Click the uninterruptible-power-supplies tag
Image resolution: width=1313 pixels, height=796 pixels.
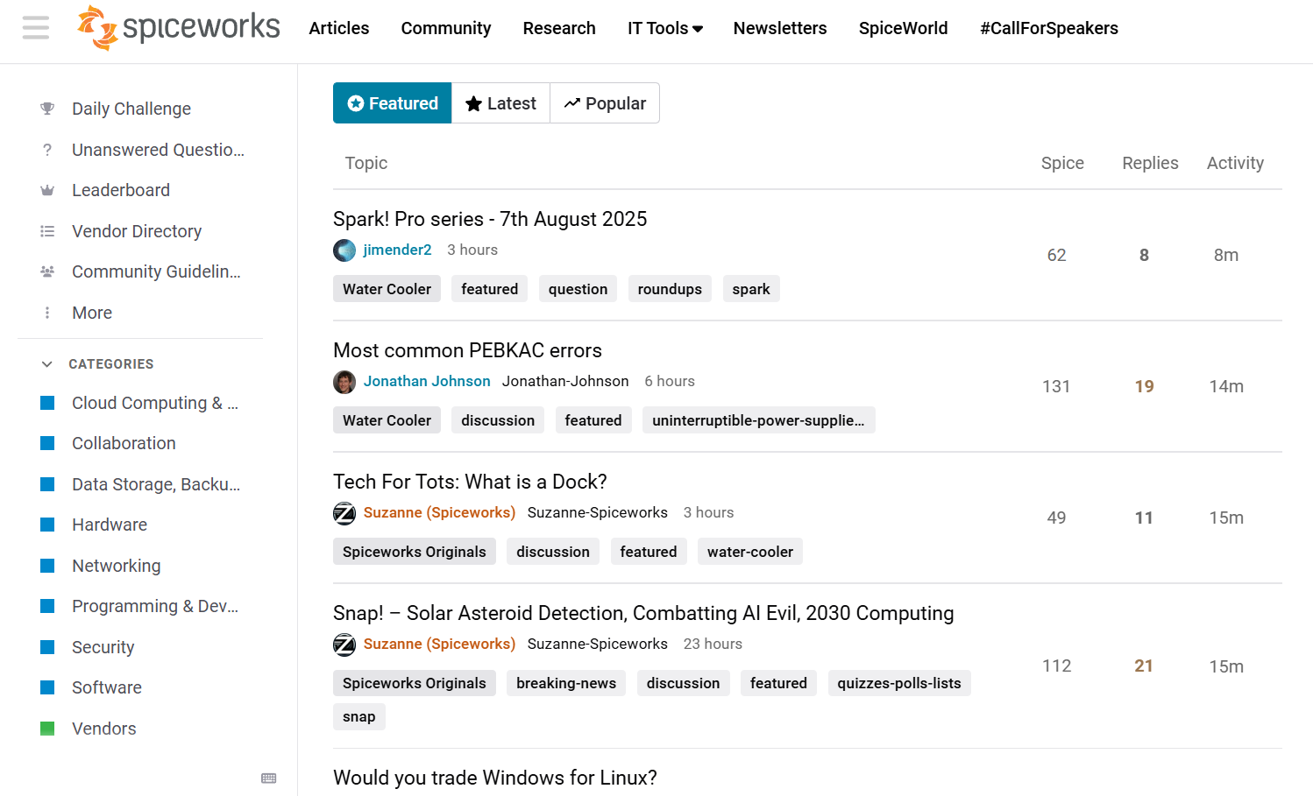pos(758,420)
